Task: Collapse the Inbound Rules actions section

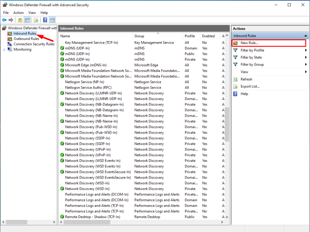Action: 305,36
